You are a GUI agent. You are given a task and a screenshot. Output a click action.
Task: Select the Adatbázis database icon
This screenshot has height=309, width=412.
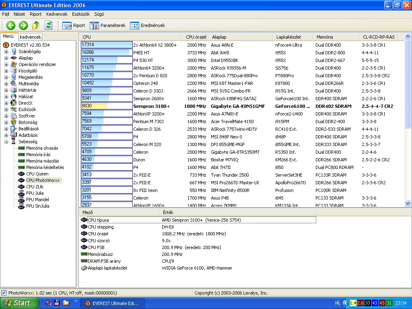[x=14, y=135]
